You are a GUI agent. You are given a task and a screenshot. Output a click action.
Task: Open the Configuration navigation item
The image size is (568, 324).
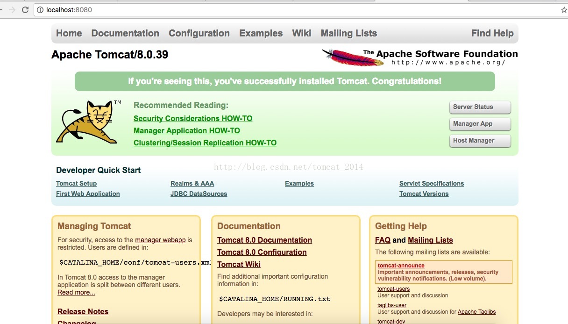(x=199, y=33)
